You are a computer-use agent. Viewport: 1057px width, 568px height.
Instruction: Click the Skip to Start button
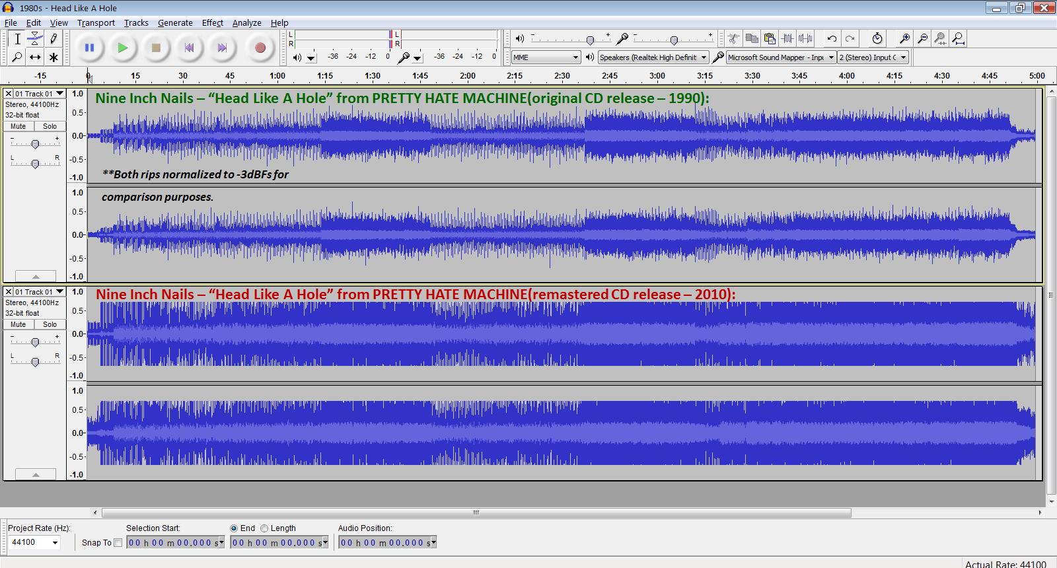pos(189,48)
